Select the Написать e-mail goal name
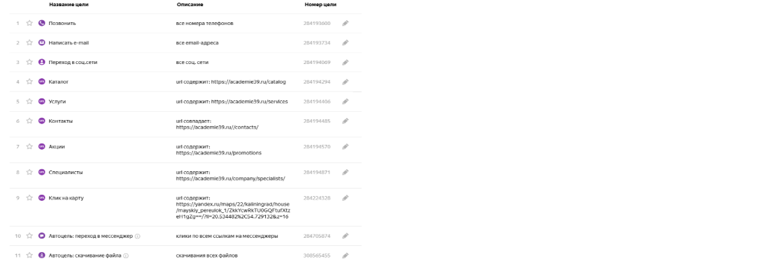This screenshot has width=777, height=277. 69,42
